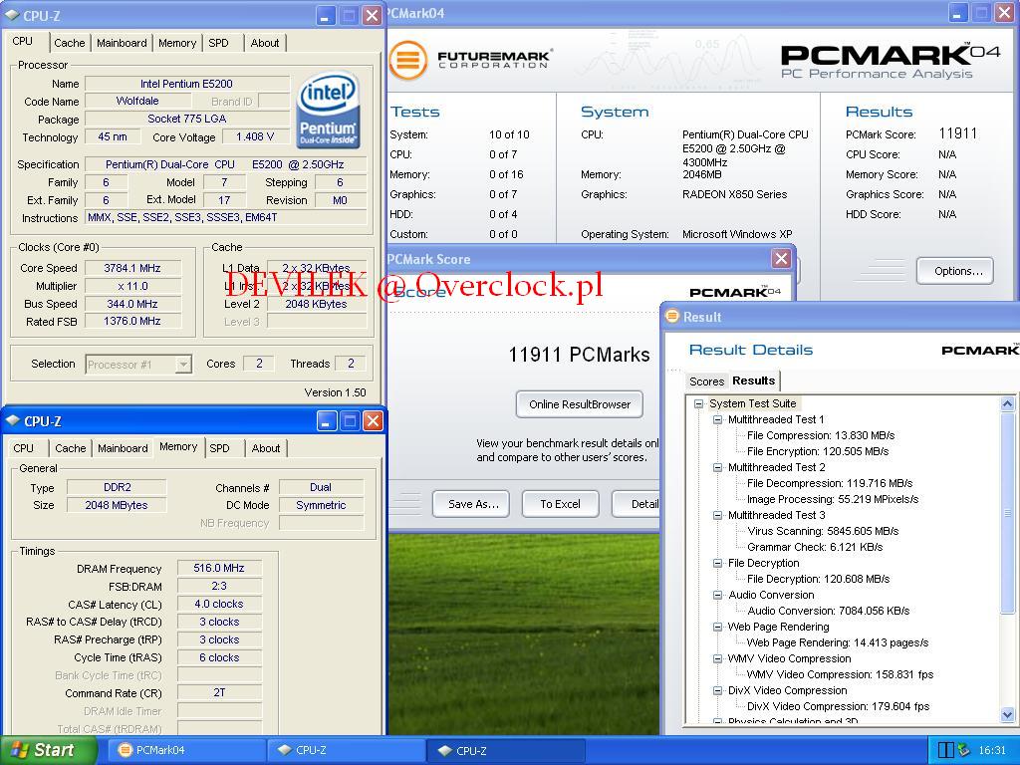Collapse Multithreaded Test 3 node
The width and height of the screenshot is (1020, 765).
[x=717, y=515]
